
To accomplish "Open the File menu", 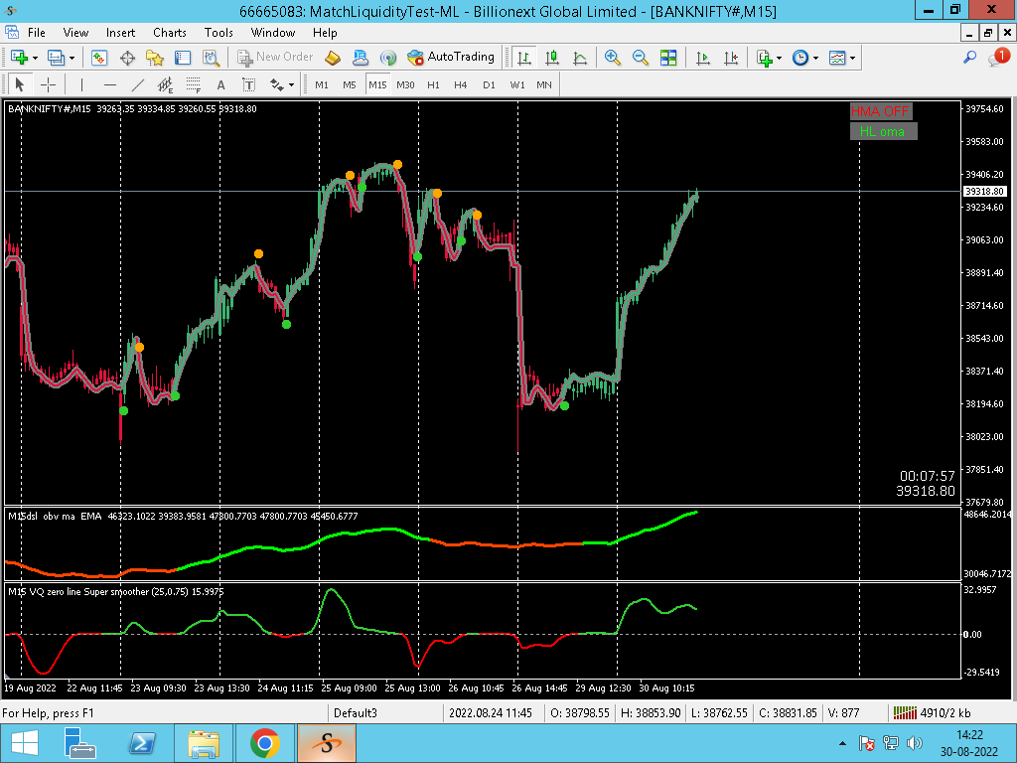I will pyautogui.click(x=37, y=33).
